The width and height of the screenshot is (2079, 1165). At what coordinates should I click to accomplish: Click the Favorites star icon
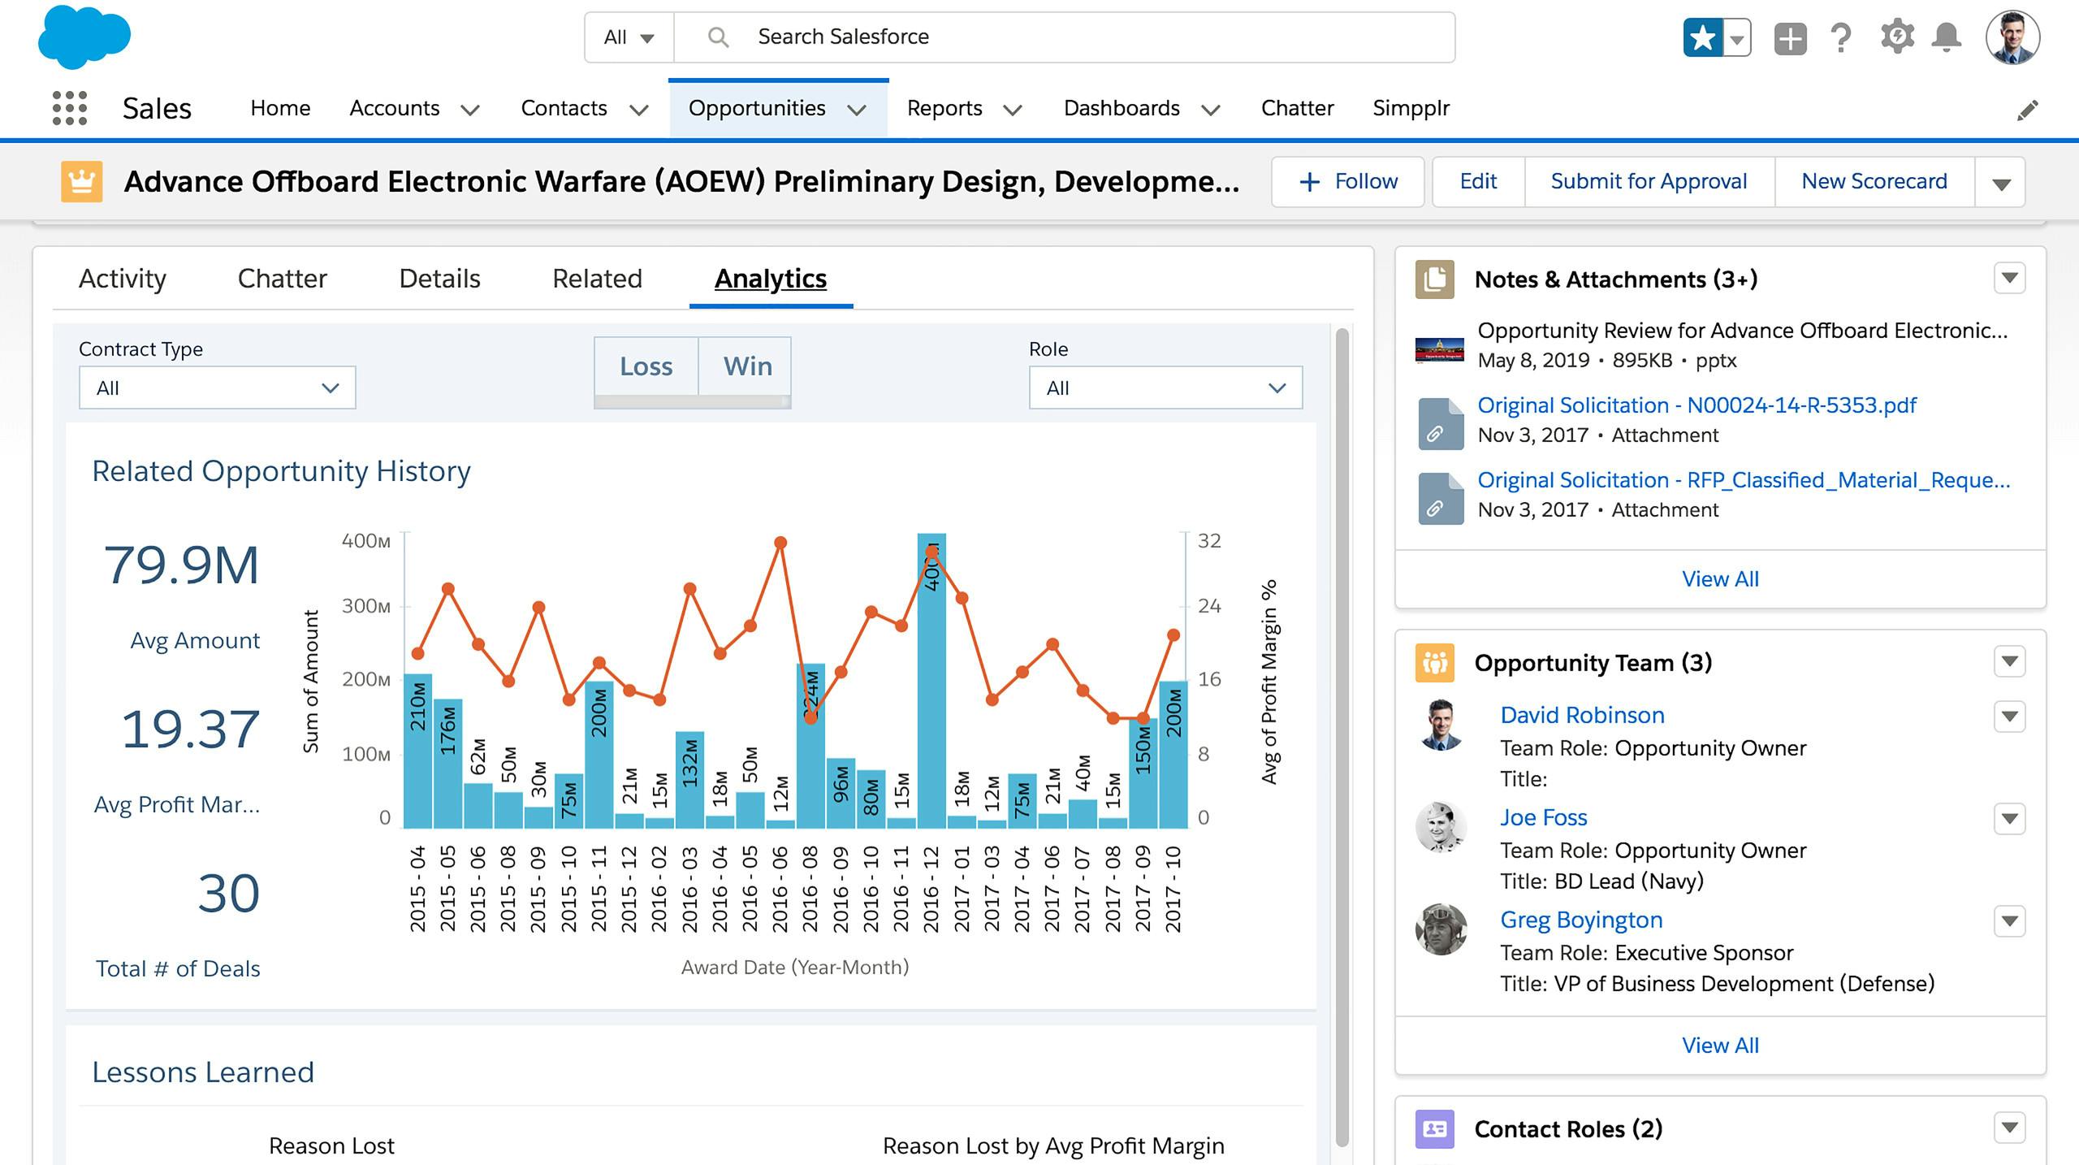1702,38
